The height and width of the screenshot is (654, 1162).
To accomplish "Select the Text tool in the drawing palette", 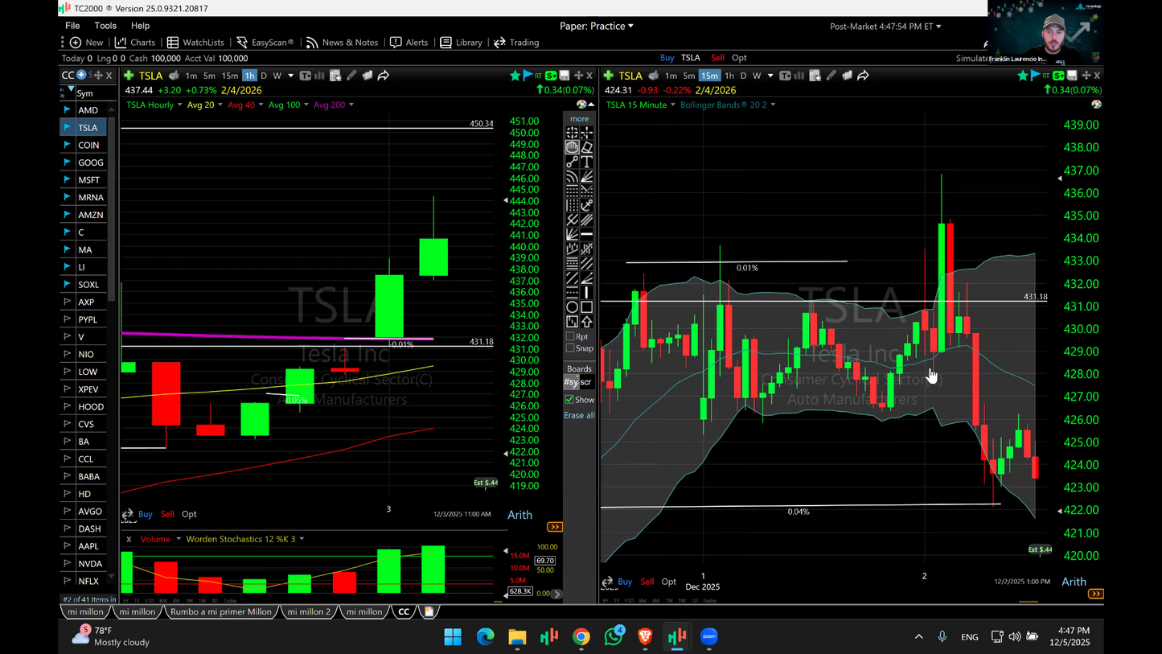I will [x=588, y=161].
